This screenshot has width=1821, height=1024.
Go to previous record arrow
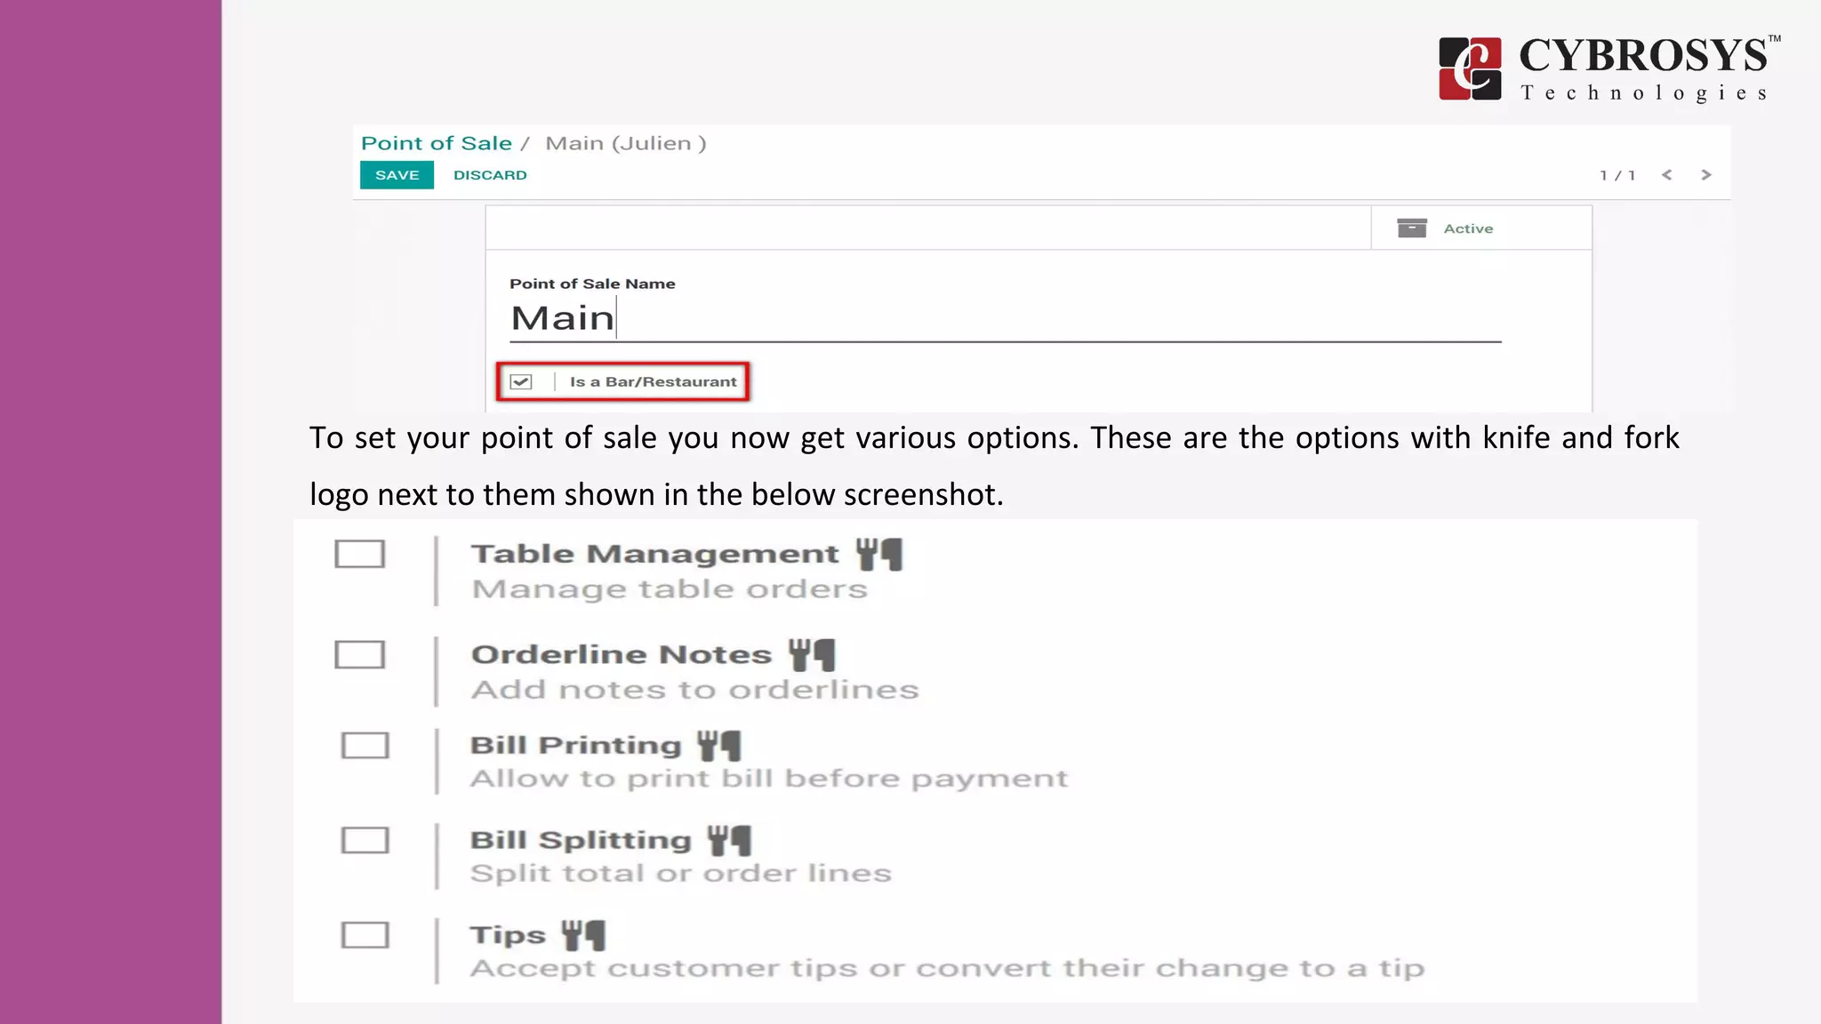(x=1667, y=175)
